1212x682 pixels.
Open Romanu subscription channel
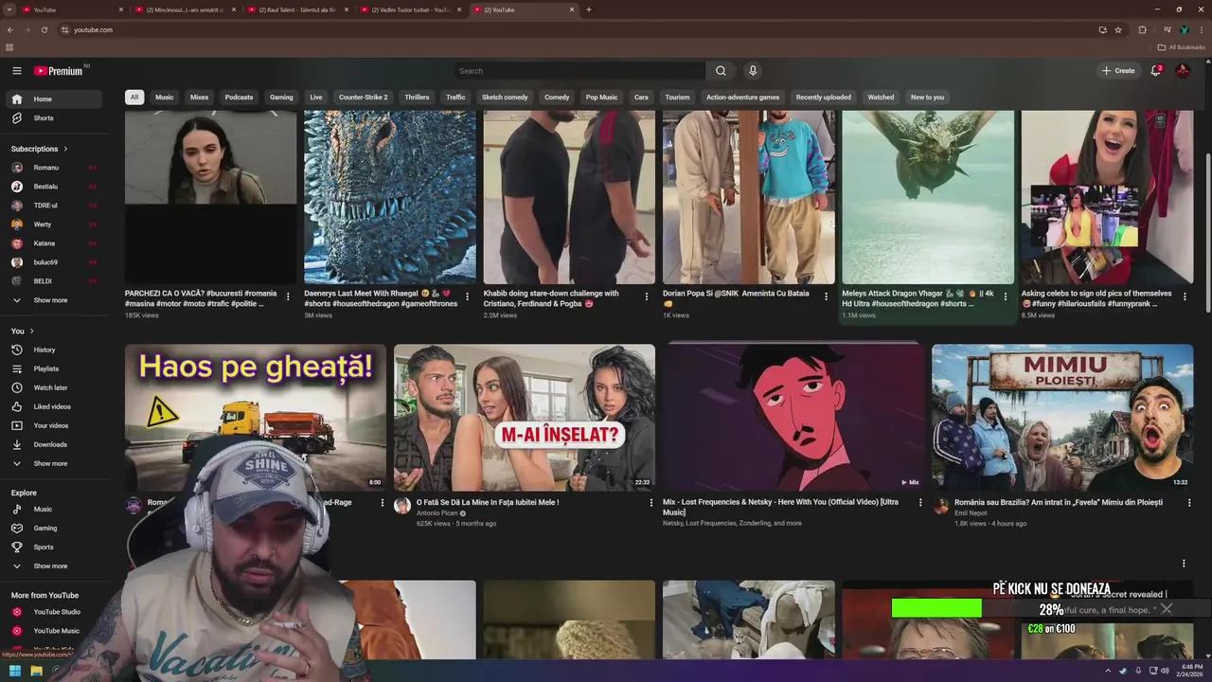click(x=54, y=168)
